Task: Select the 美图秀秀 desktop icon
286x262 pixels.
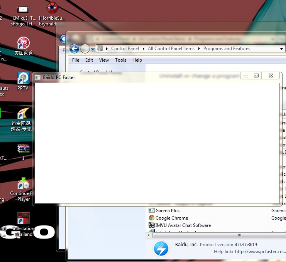Action: click(x=23, y=43)
